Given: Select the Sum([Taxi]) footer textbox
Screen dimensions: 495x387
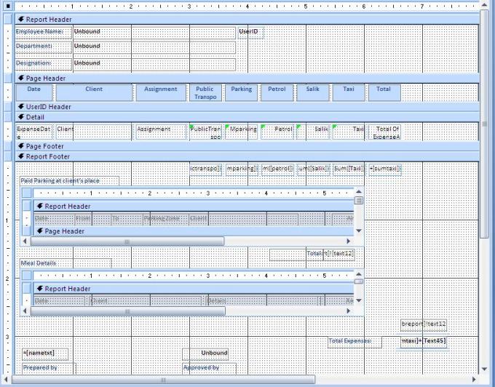Looking at the screenshot, I should coord(349,169).
